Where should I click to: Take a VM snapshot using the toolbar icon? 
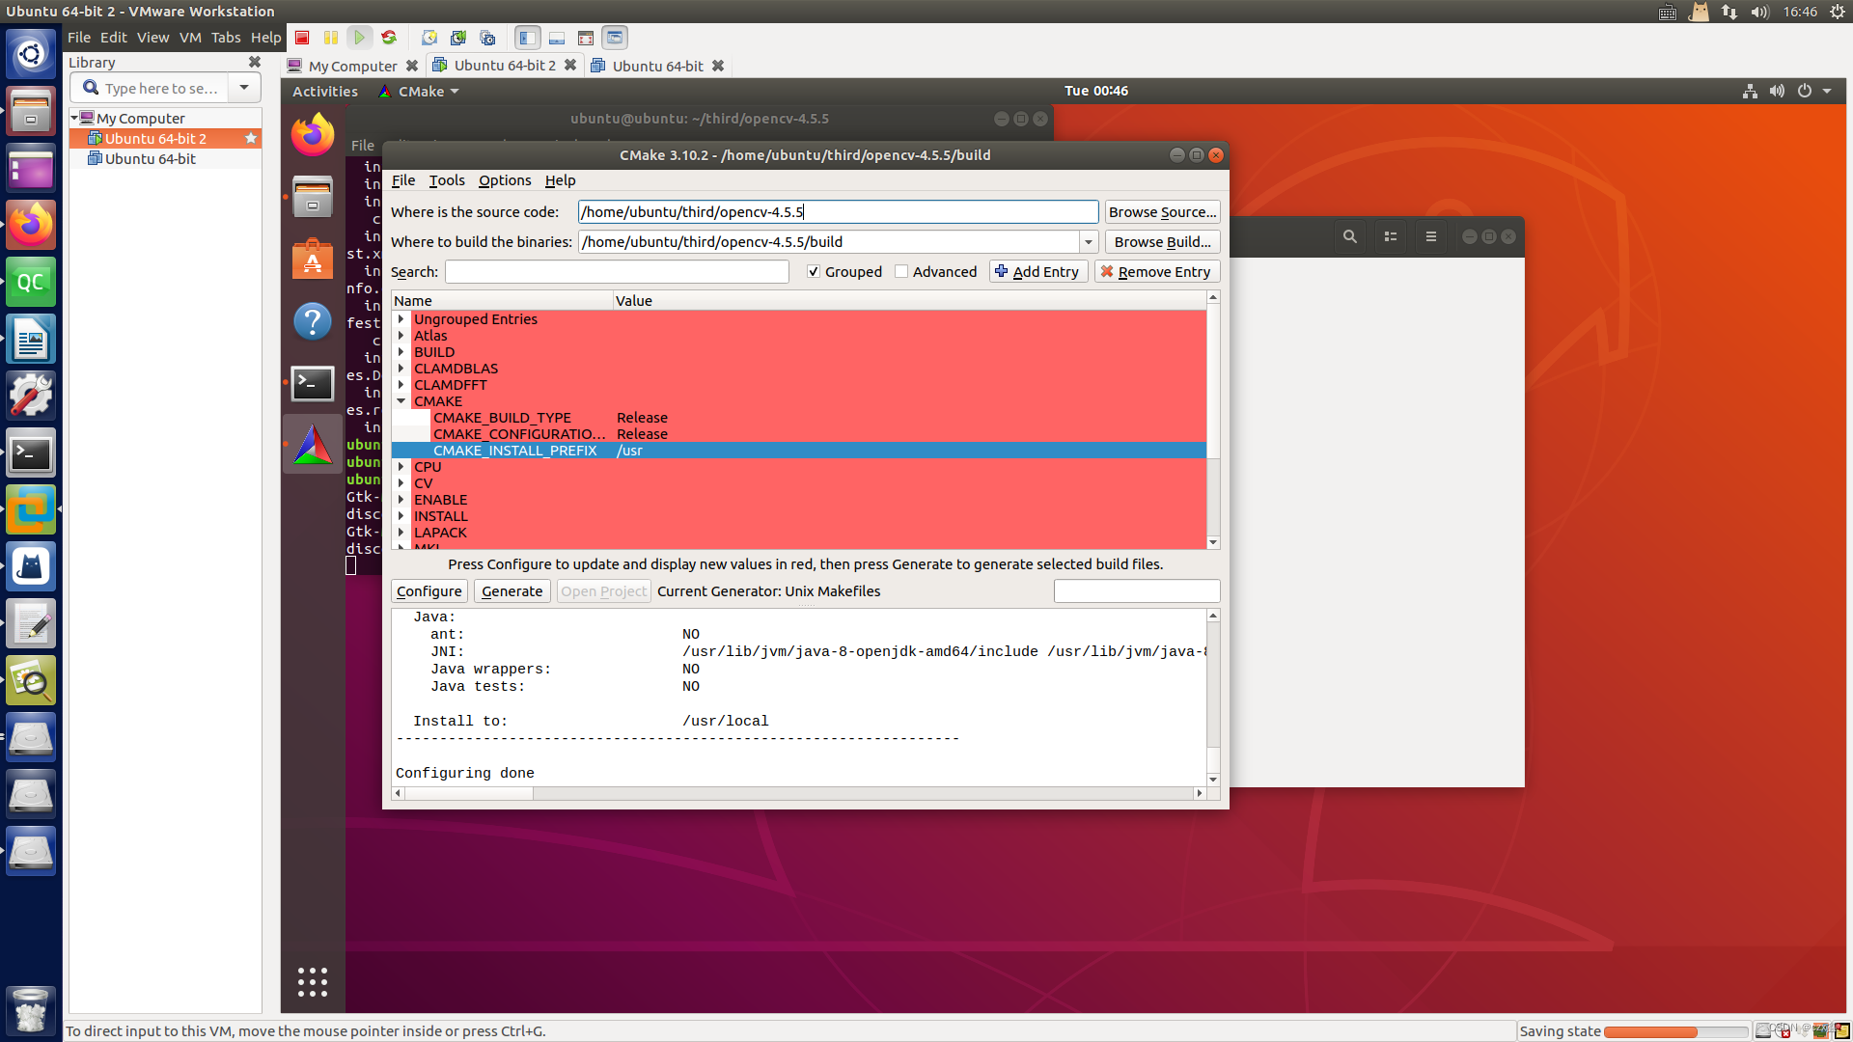click(429, 38)
